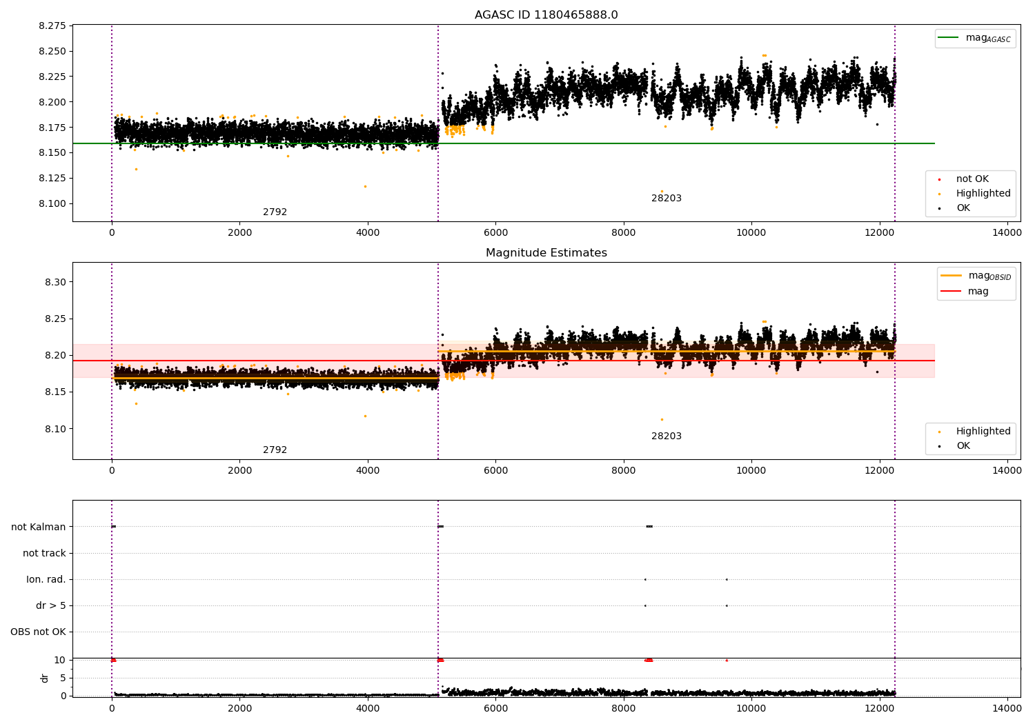Screen dimensions: 1035x724
Task: Click x-axis tick 14000 of the top plot
Action: 1007,233
